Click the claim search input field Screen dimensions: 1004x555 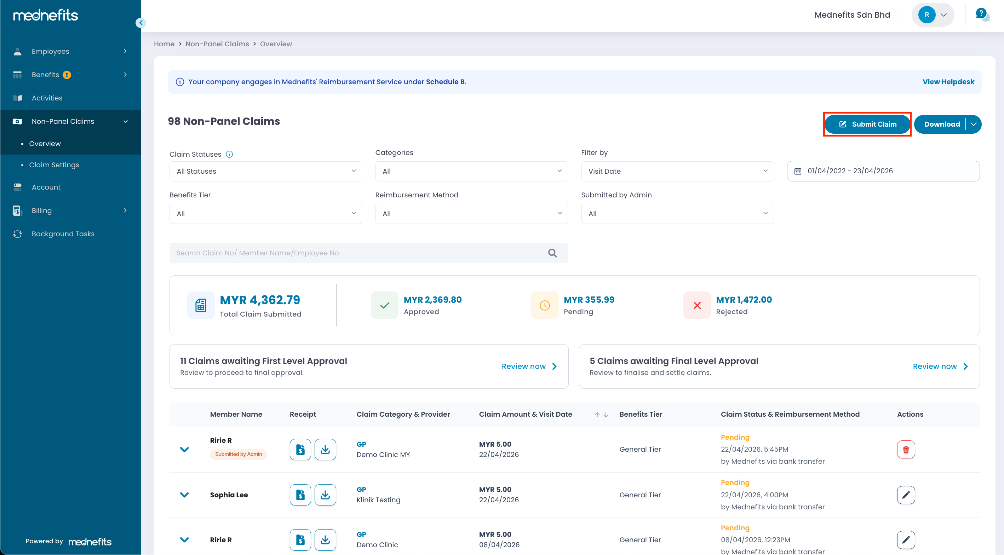coord(358,253)
